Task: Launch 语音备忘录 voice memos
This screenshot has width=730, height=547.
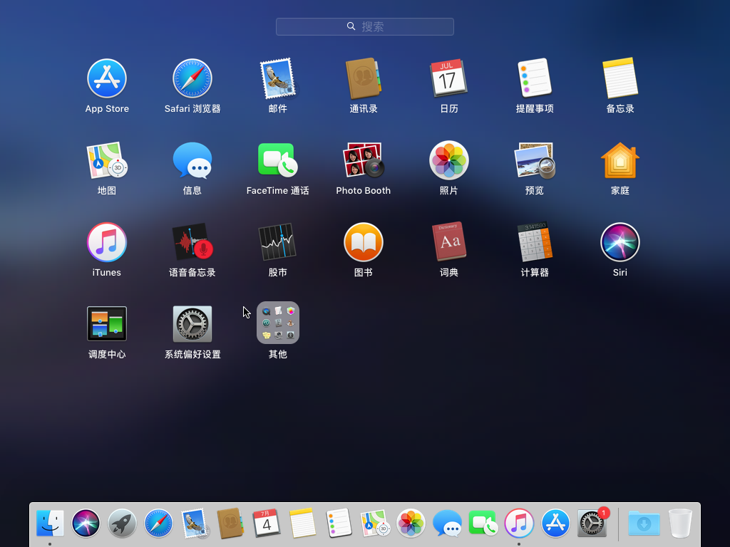Action: pyautogui.click(x=192, y=242)
